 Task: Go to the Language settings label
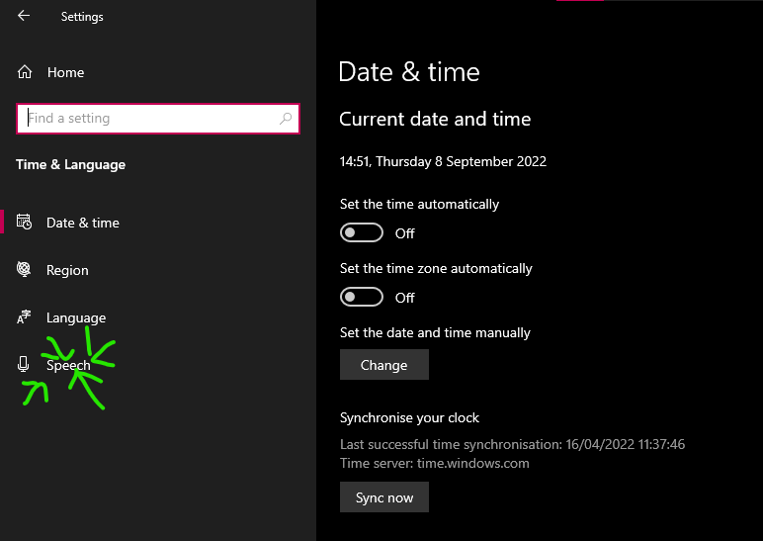click(76, 317)
